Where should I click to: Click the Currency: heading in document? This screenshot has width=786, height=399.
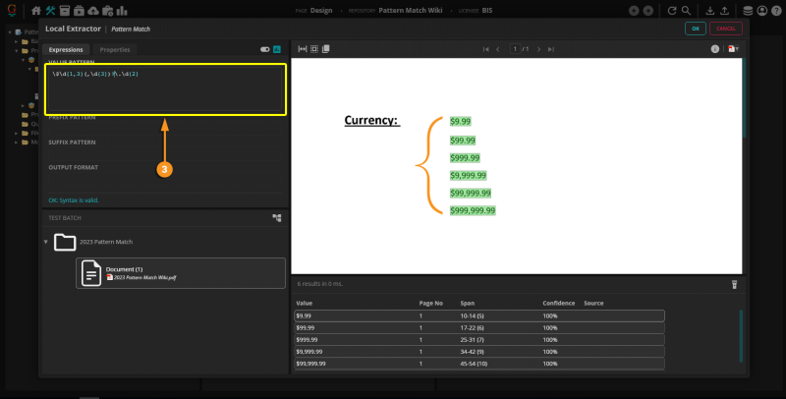(371, 120)
